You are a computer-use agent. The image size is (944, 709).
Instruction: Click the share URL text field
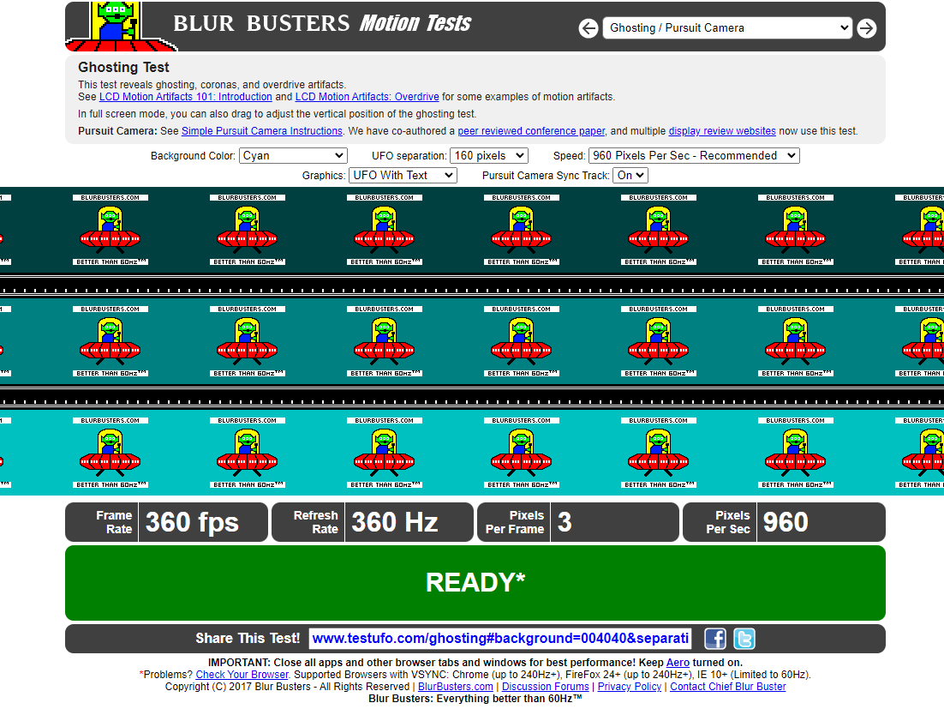[x=499, y=639]
